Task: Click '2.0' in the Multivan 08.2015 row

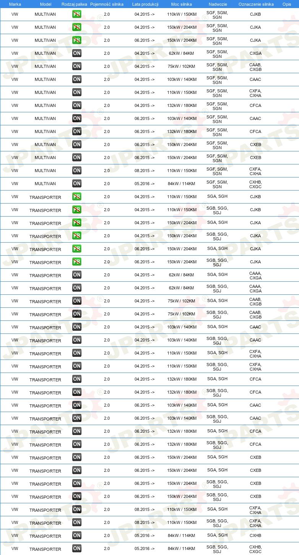Action: [x=107, y=171]
